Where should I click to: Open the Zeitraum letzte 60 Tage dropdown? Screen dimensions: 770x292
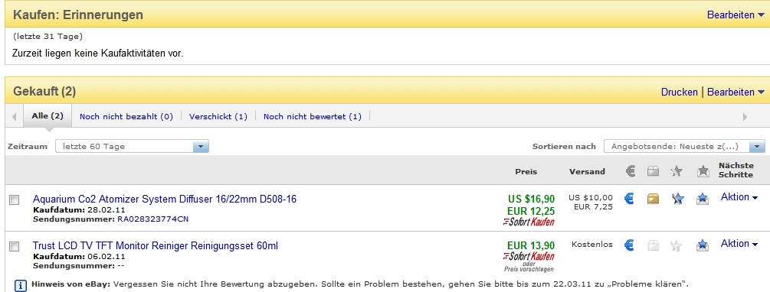(x=132, y=146)
